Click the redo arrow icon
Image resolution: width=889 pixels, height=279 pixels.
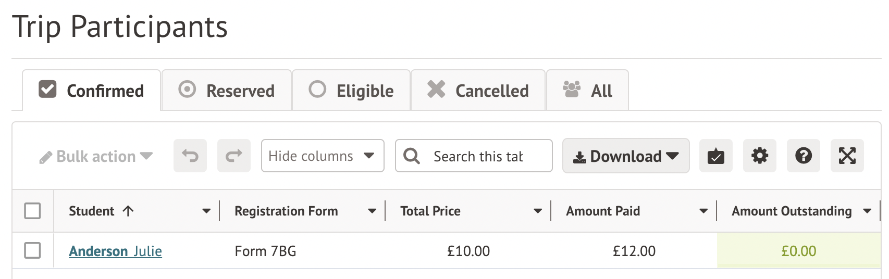[234, 156]
